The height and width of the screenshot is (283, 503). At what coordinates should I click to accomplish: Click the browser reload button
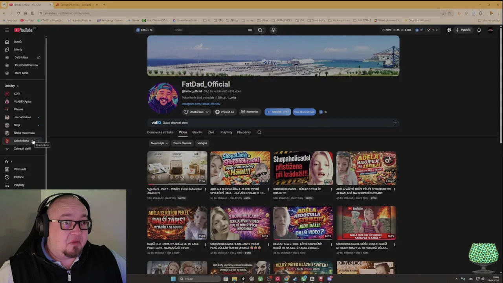pyautogui.click(x=18, y=13)
